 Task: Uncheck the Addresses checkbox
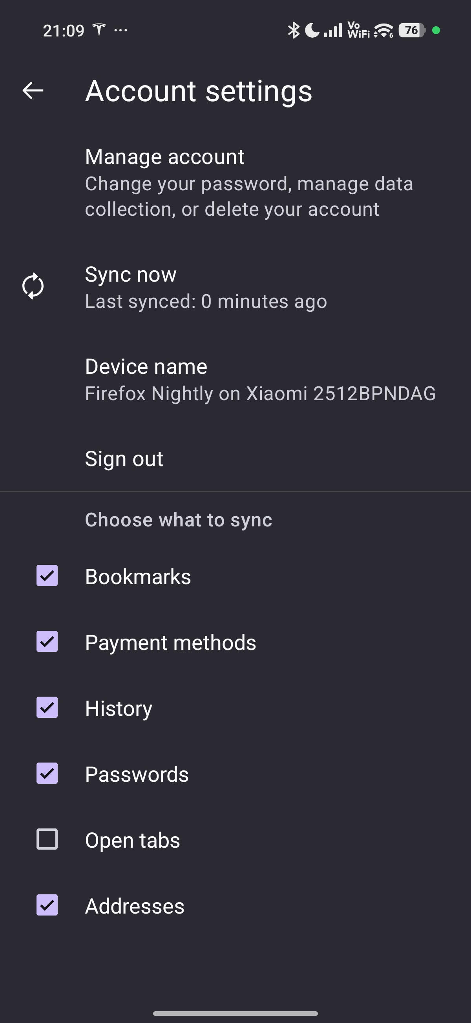47,905
